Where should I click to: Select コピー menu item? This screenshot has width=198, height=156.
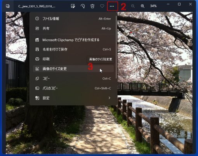click(x=73, y=79)
